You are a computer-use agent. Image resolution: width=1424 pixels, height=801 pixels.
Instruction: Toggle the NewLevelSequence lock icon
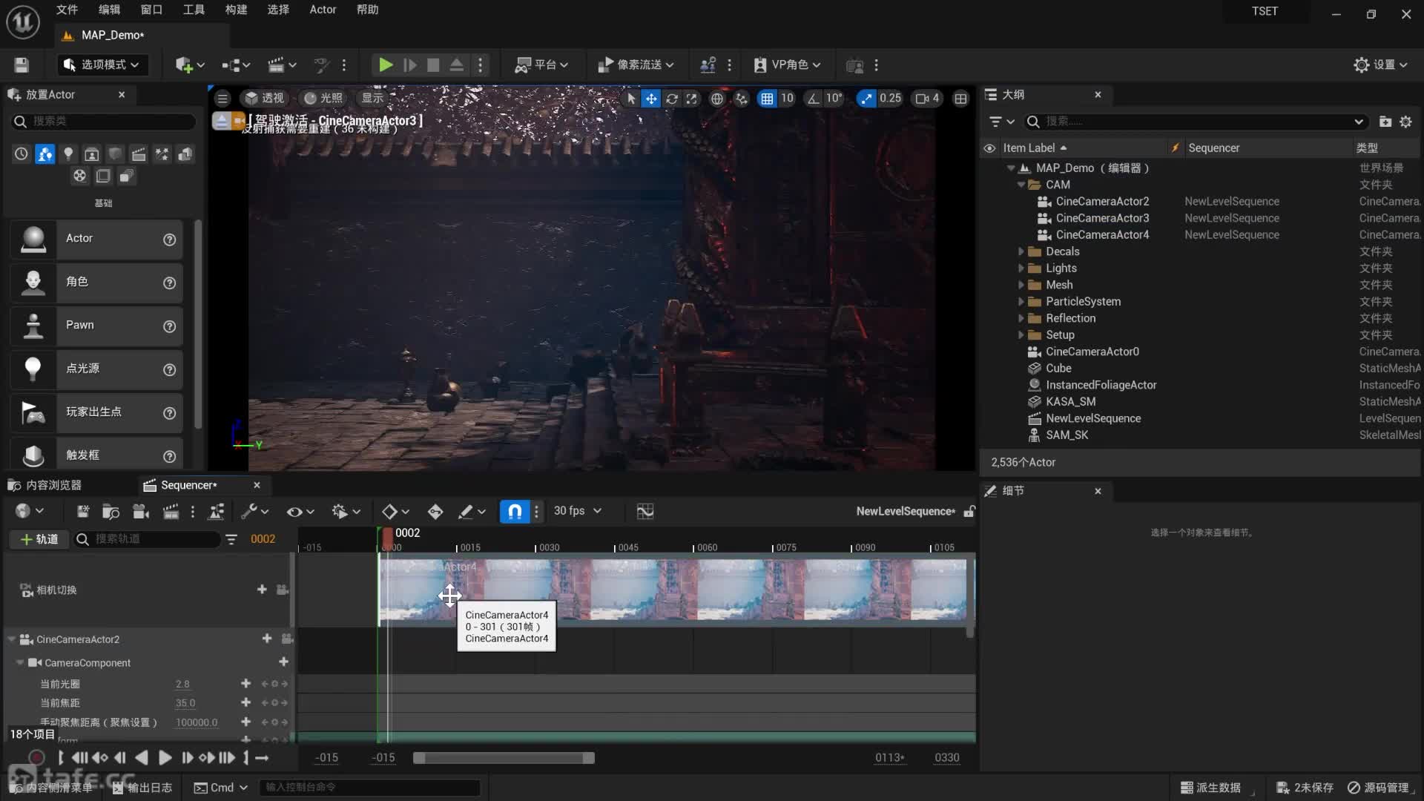pyautogui.click(x=969, y=511)
